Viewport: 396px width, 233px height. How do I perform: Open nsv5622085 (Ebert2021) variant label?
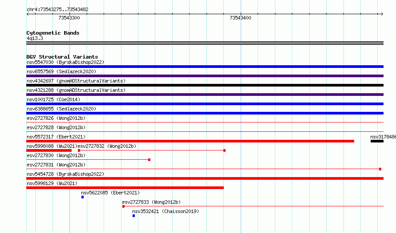(110, 193)
